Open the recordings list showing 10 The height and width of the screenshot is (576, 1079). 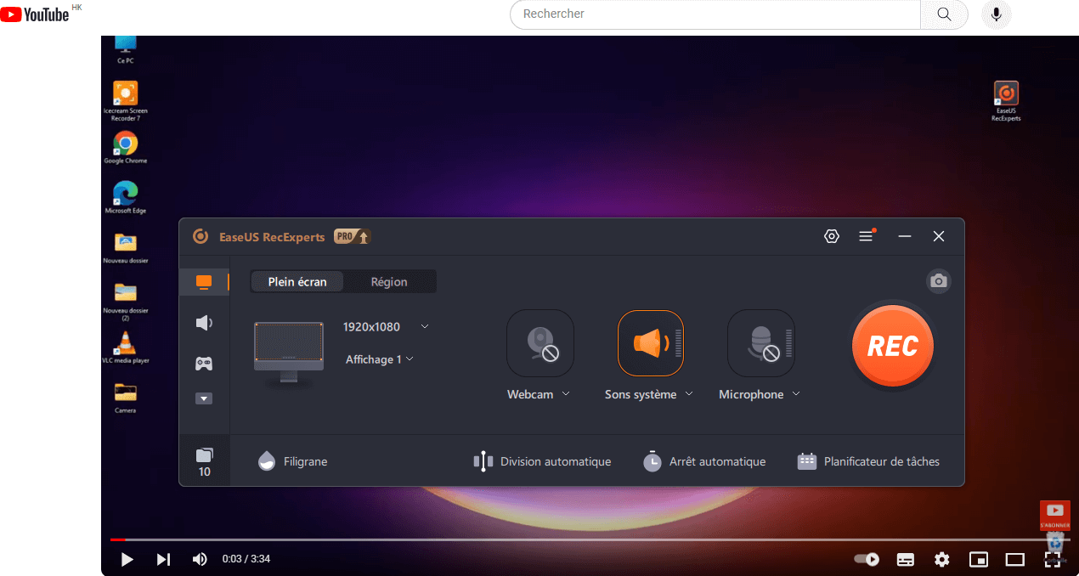point(204,462)
